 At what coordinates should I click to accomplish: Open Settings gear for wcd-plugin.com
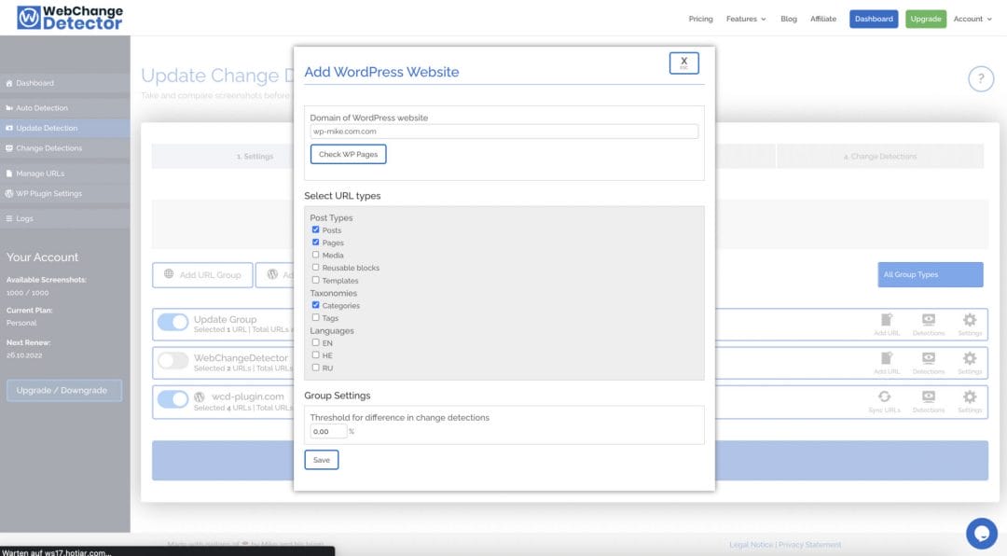click(x=970, y=401)
